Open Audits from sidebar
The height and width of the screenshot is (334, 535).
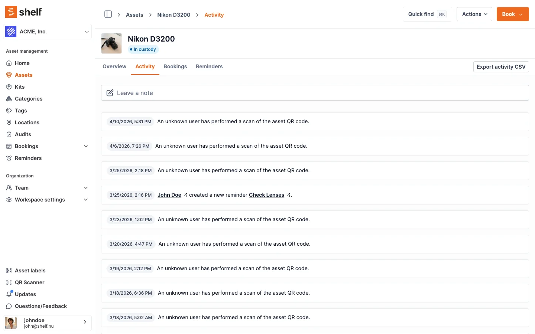point(23,134)
